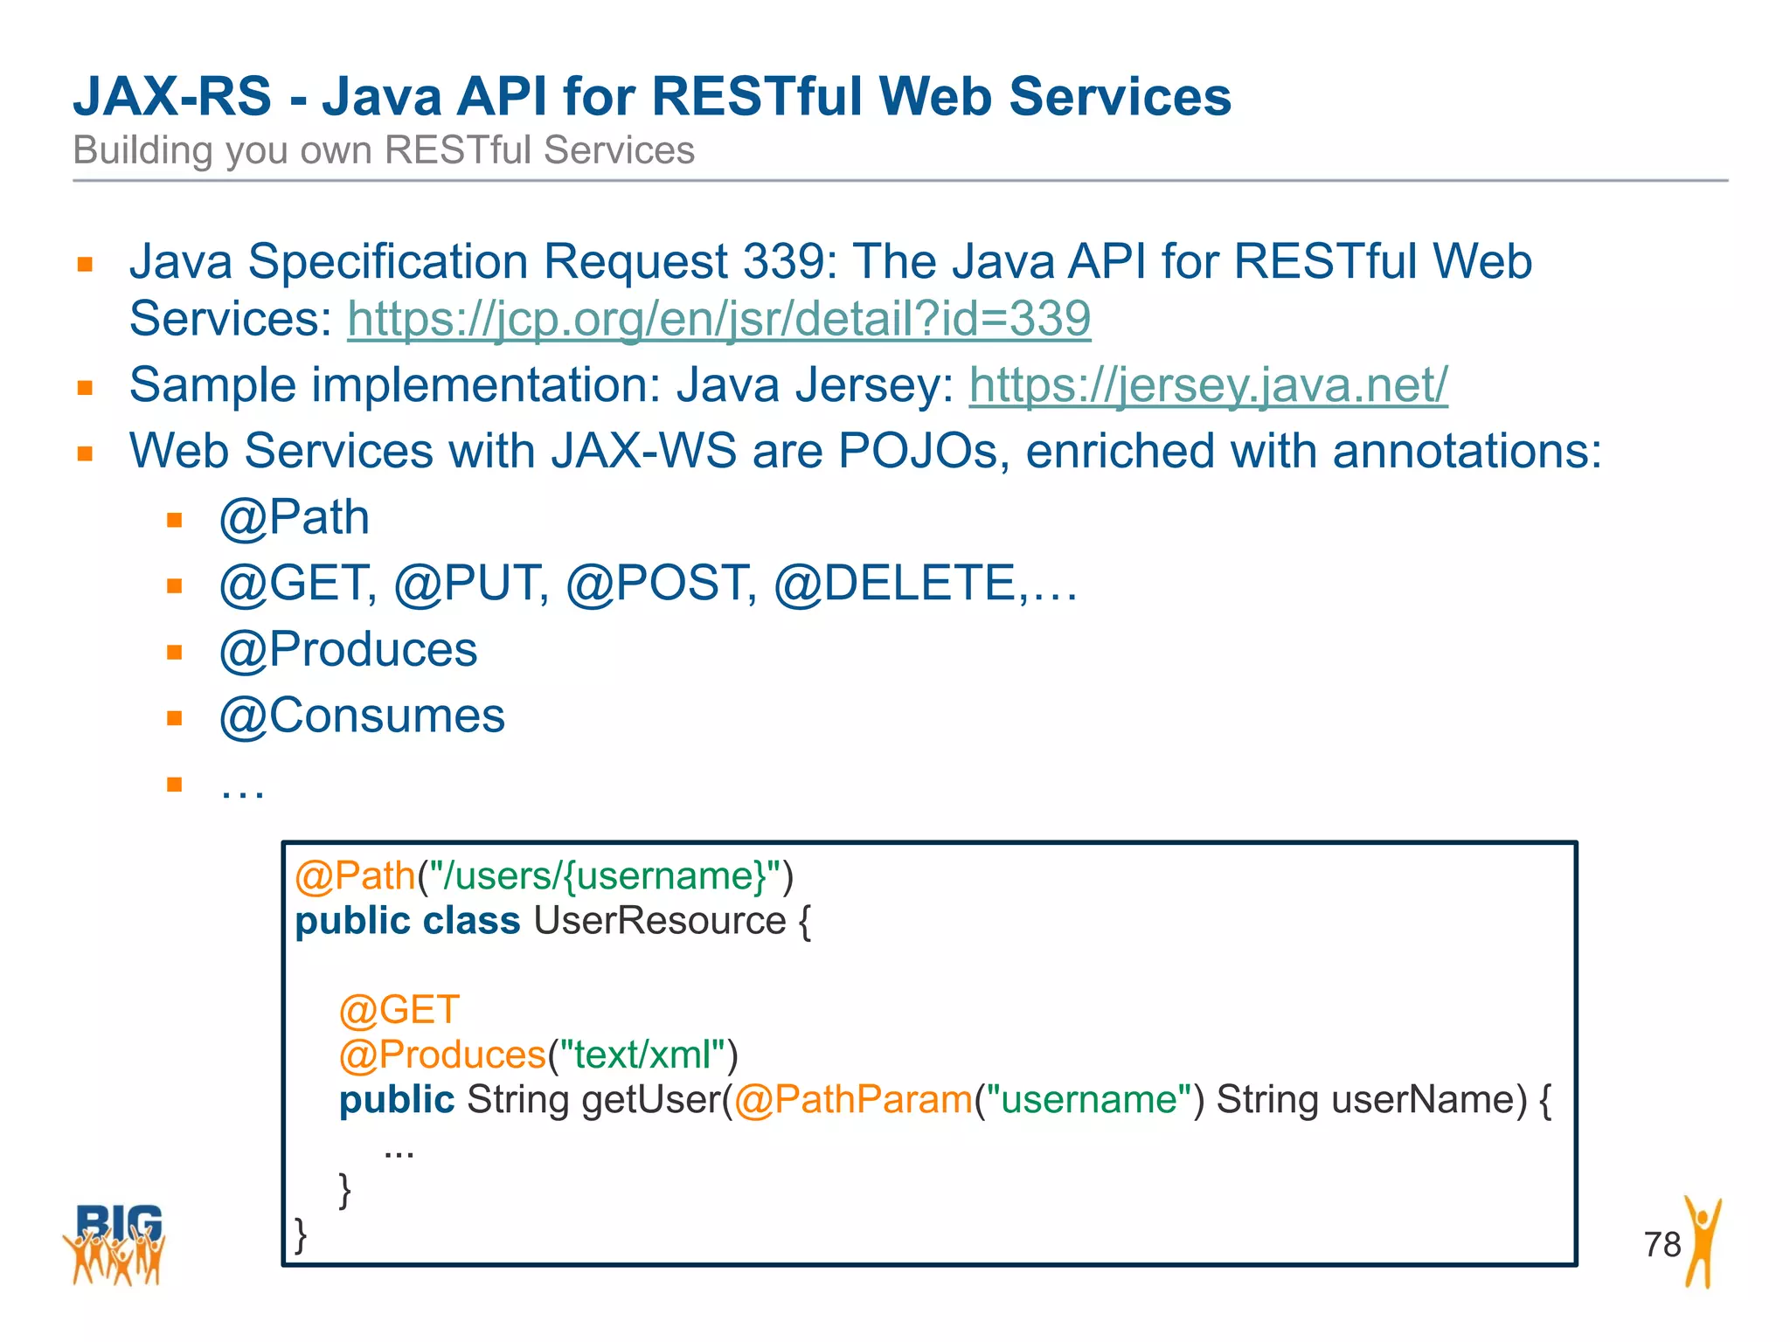Viewport: 1790px width, 1342px height.
Task: Click the "text/xml" string in code
Action: pos(642,1055)
